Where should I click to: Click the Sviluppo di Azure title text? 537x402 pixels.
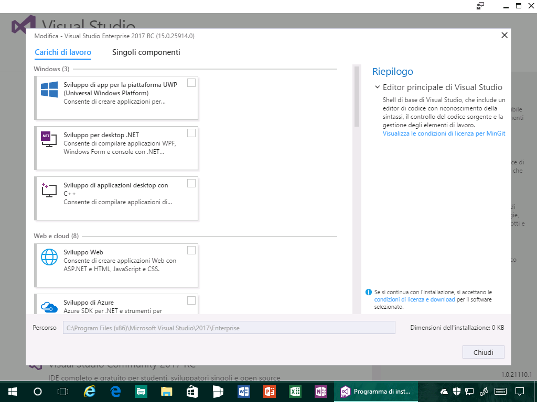pos(88,302)
